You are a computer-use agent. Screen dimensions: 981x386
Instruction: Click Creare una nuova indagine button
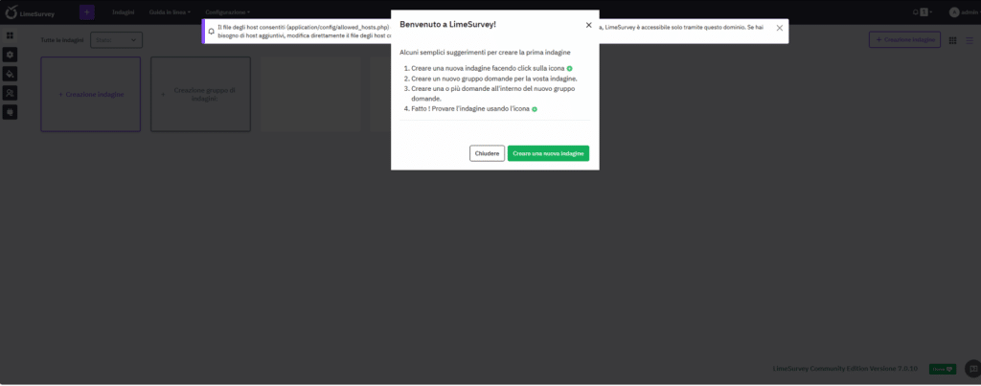pos(548,153)
